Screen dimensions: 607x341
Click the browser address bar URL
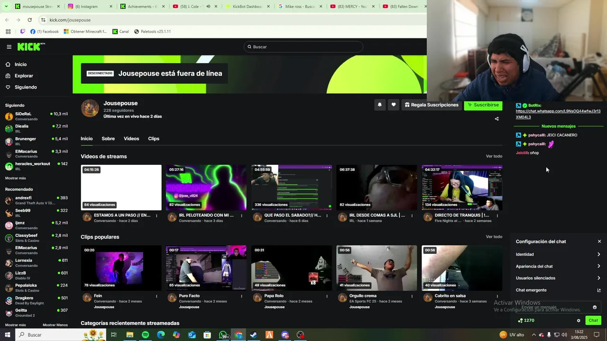[x=70, y=20]
